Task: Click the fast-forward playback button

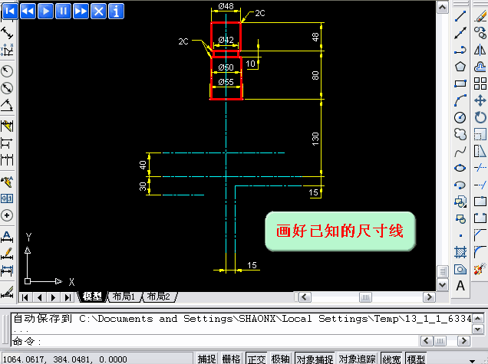Action: point(81,11)
